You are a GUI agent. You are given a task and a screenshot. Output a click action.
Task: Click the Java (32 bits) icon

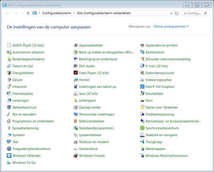76,94
